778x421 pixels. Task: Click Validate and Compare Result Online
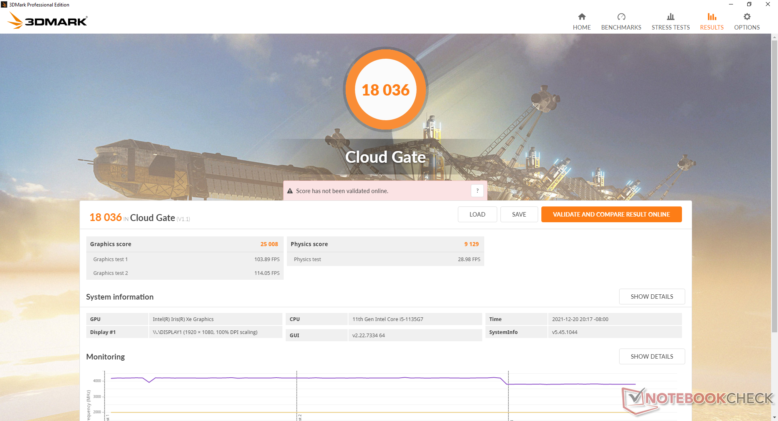611,215
